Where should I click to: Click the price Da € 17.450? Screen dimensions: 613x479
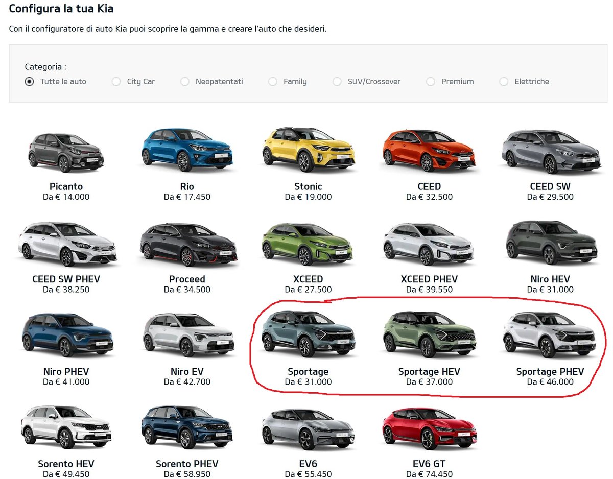tap(187, 197)
